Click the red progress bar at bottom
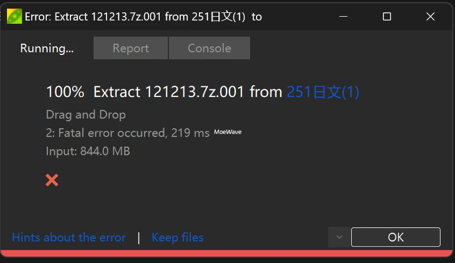Image resolution: width=455 pixels, height=263 pixels. click(x=226, y=253)
